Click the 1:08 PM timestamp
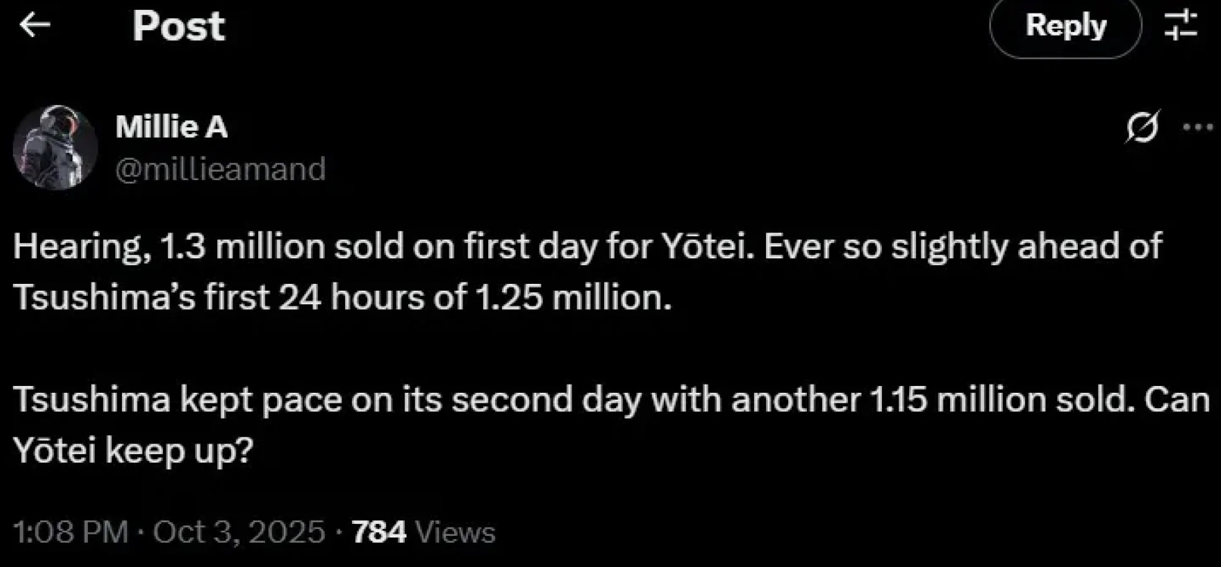The height and width of the screenshot is (567, 1221). tap(70, 532)
